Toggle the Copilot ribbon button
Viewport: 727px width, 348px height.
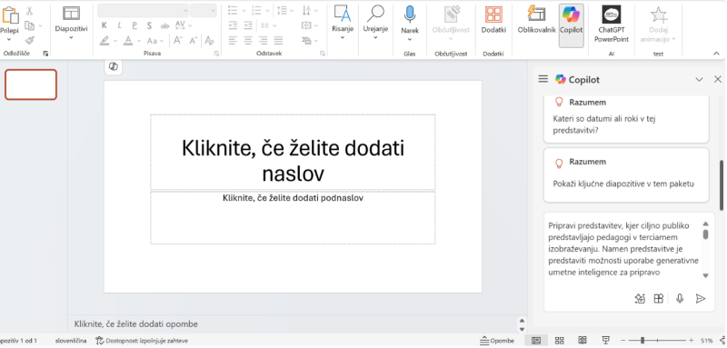(x=571, y=25)
